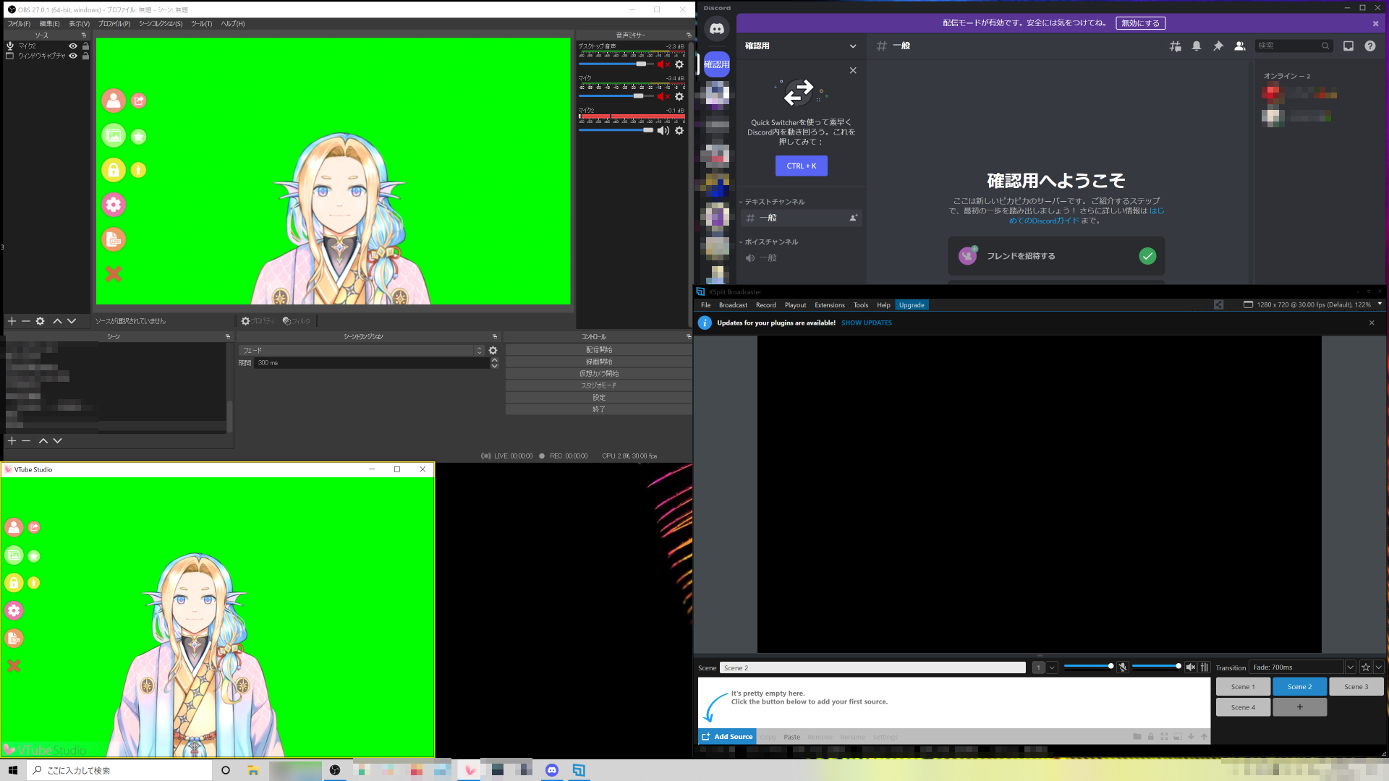
Task: Click the orange avatar icon in VTube Studio window
Action: [x=14, y=527]
